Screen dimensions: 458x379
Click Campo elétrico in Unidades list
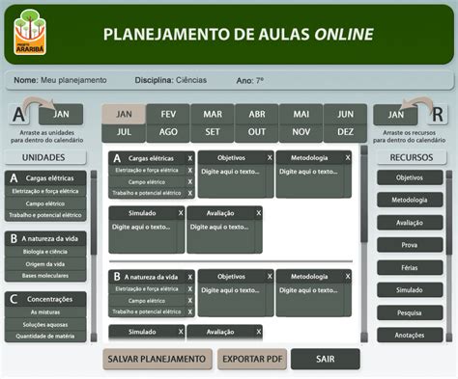click(x=45, y=203)
